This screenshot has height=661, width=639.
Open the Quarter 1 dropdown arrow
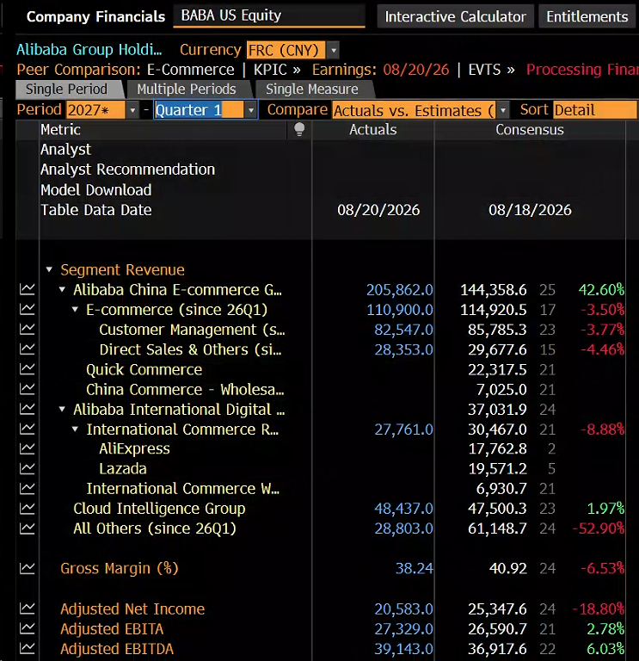(250, 110)
